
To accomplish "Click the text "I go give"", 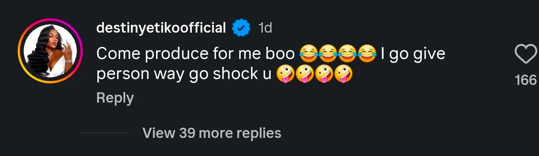I will [413, 54].
